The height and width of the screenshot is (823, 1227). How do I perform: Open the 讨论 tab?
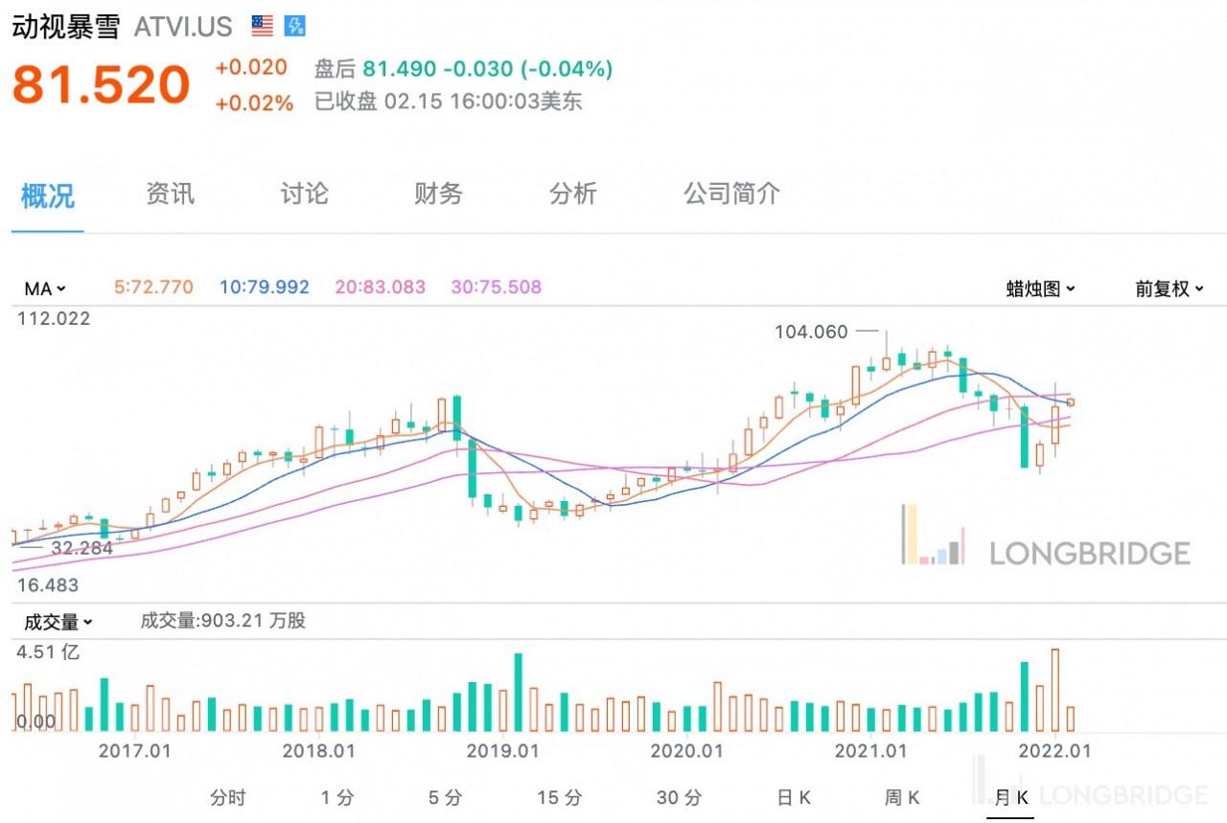click(304, 194)
